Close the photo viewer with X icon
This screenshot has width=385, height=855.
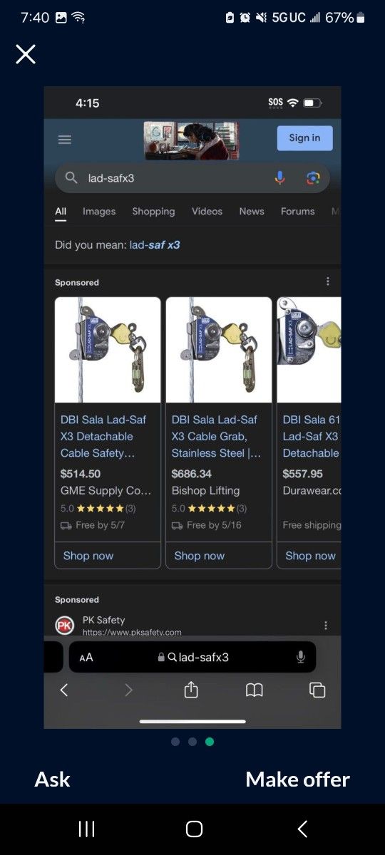coord(26,54)
